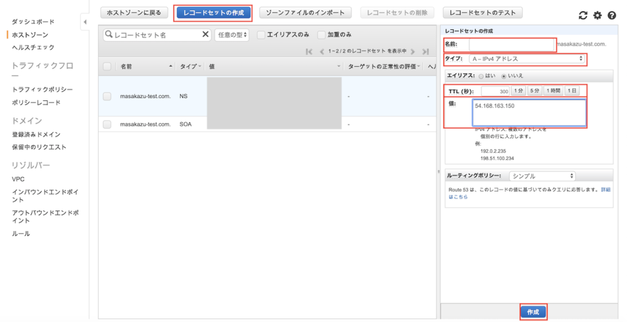This screenshot has height=322, width=627.
Task: Enable the エイリアスのみ checkbox
Action: coord(261,35)
